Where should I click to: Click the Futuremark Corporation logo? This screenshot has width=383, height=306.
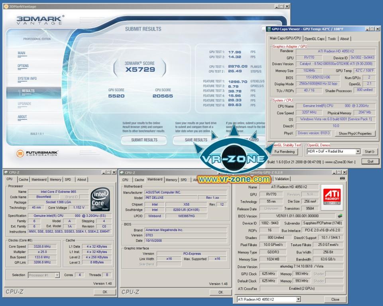[x=37, y=153]
